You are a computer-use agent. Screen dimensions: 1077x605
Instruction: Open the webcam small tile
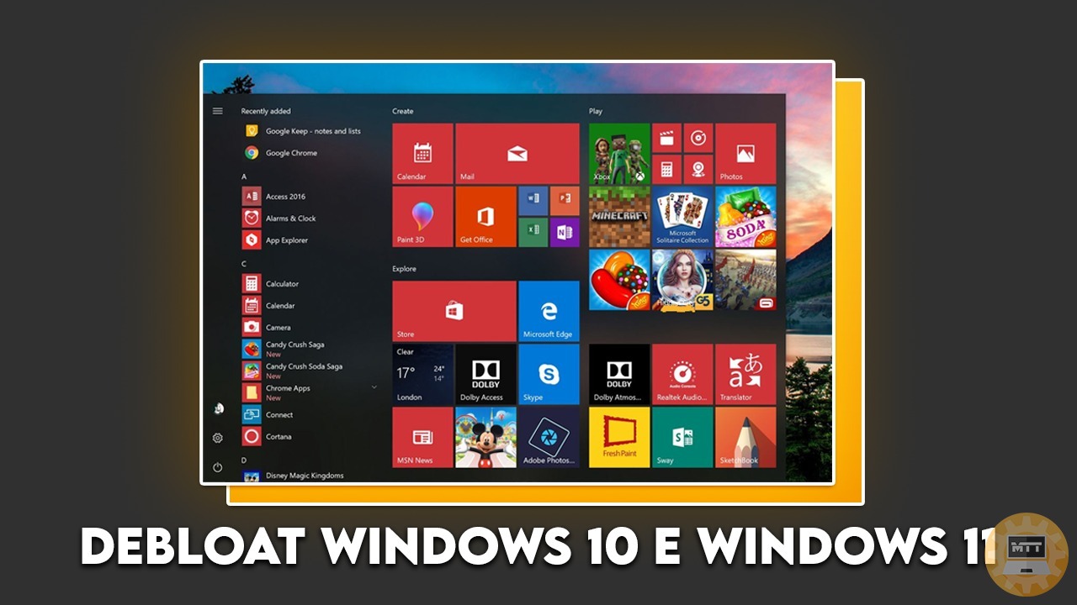(698, 169)
